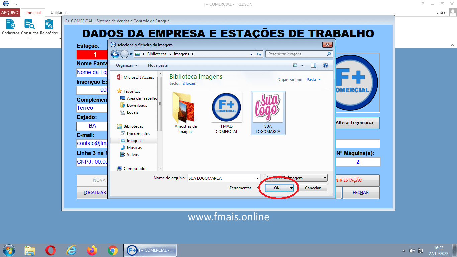Image resolution: width=457 pixels, height=257 pixels.
Task: Open Área de Trabalho in the navigation pane
Action: point(139,98)
